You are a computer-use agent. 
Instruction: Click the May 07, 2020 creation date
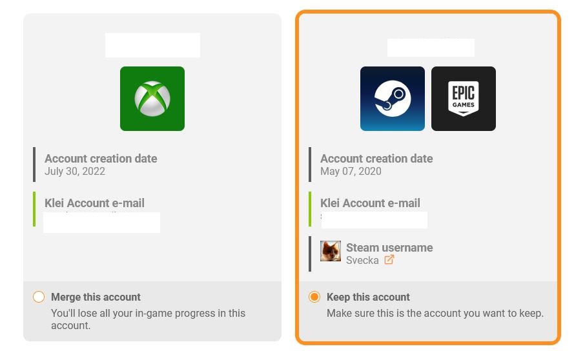click(x=351, y=172)
